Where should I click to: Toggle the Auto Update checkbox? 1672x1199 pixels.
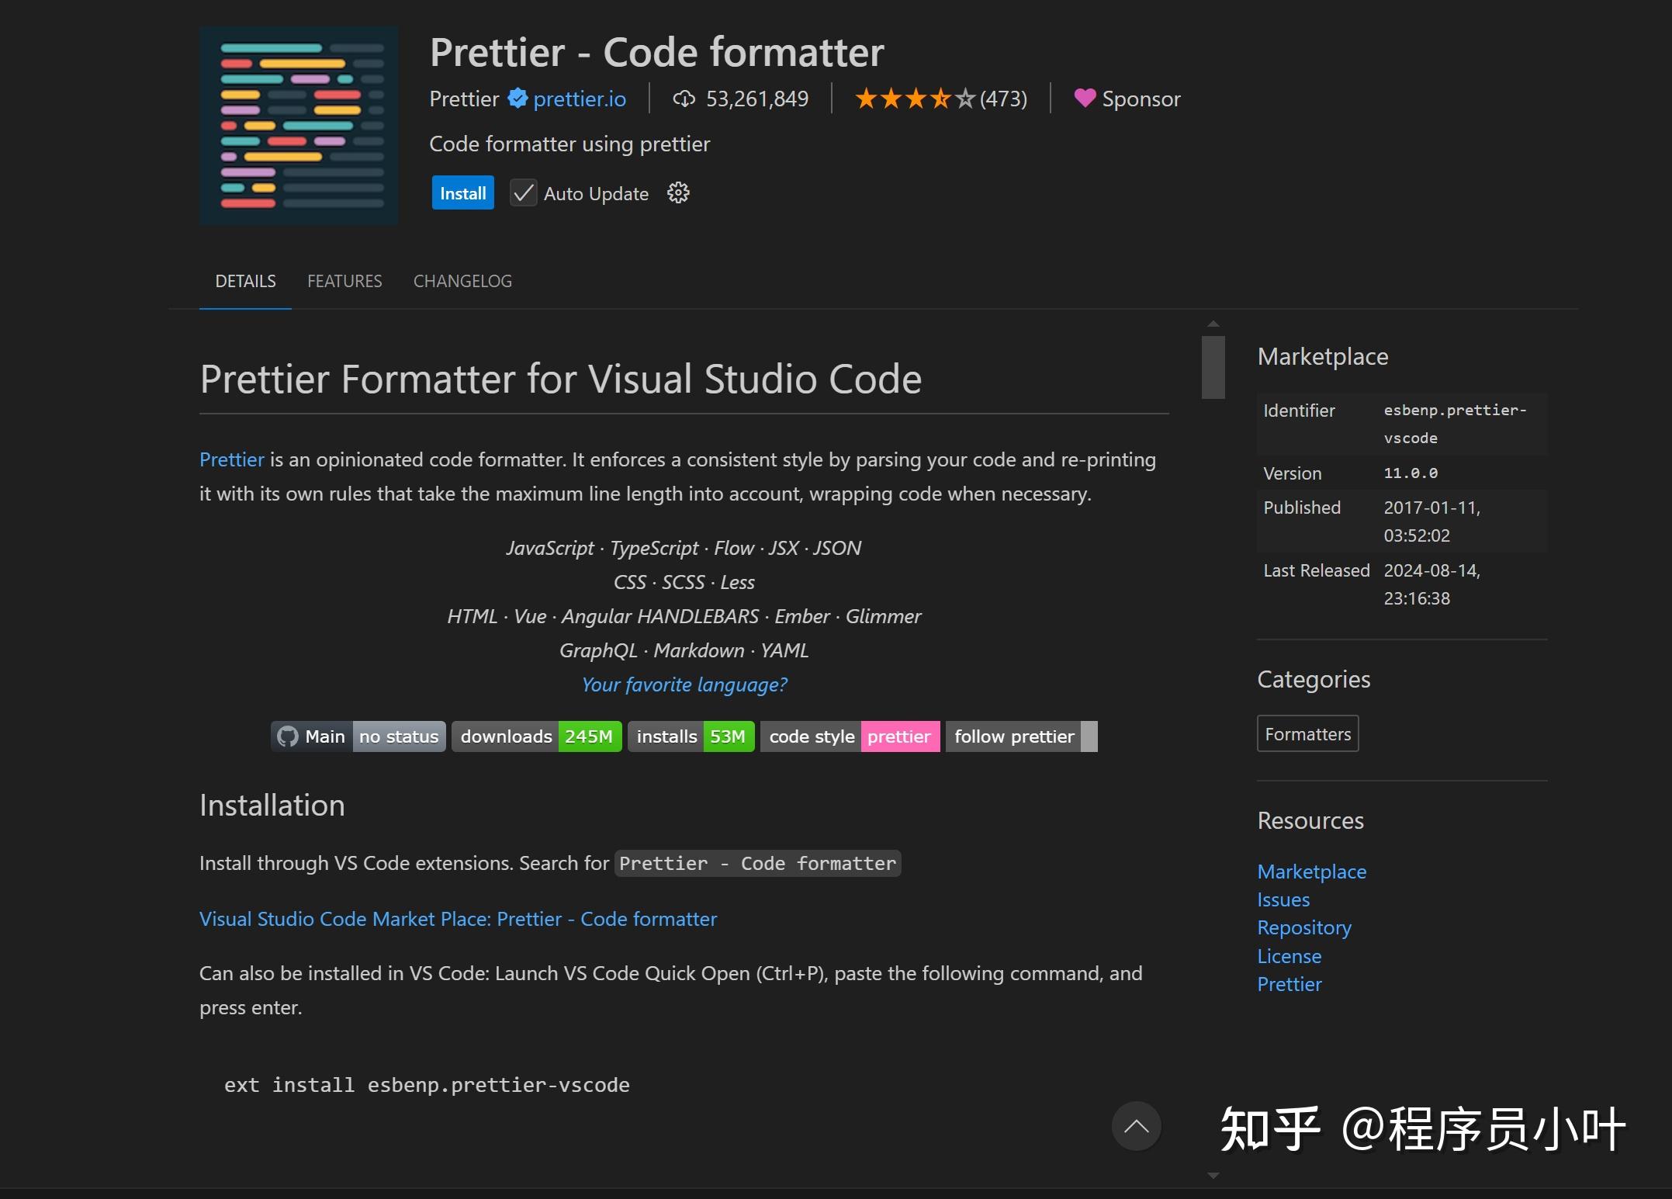pos(524,193)
